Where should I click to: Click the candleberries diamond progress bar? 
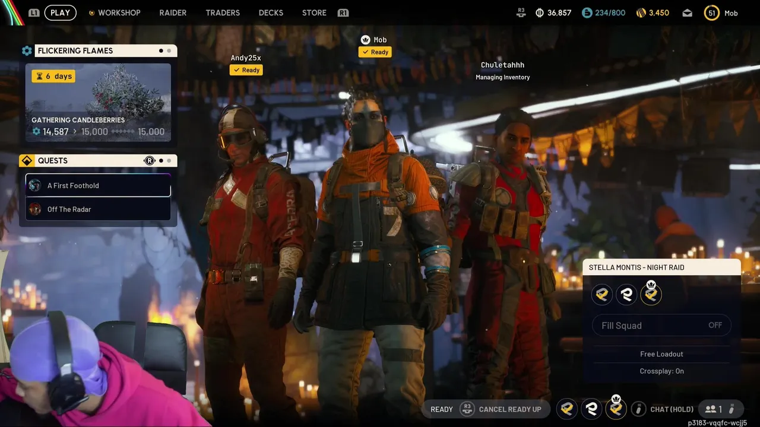(x=123, y=132)
